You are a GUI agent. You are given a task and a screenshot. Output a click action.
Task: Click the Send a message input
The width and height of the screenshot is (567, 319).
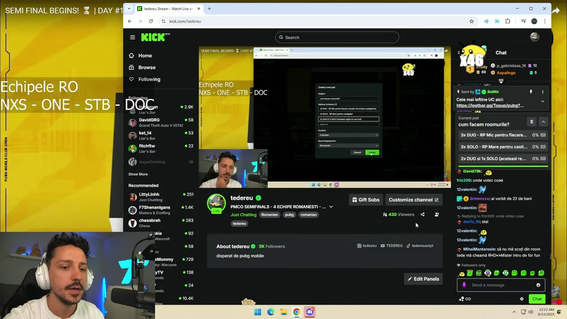[501, 285]
